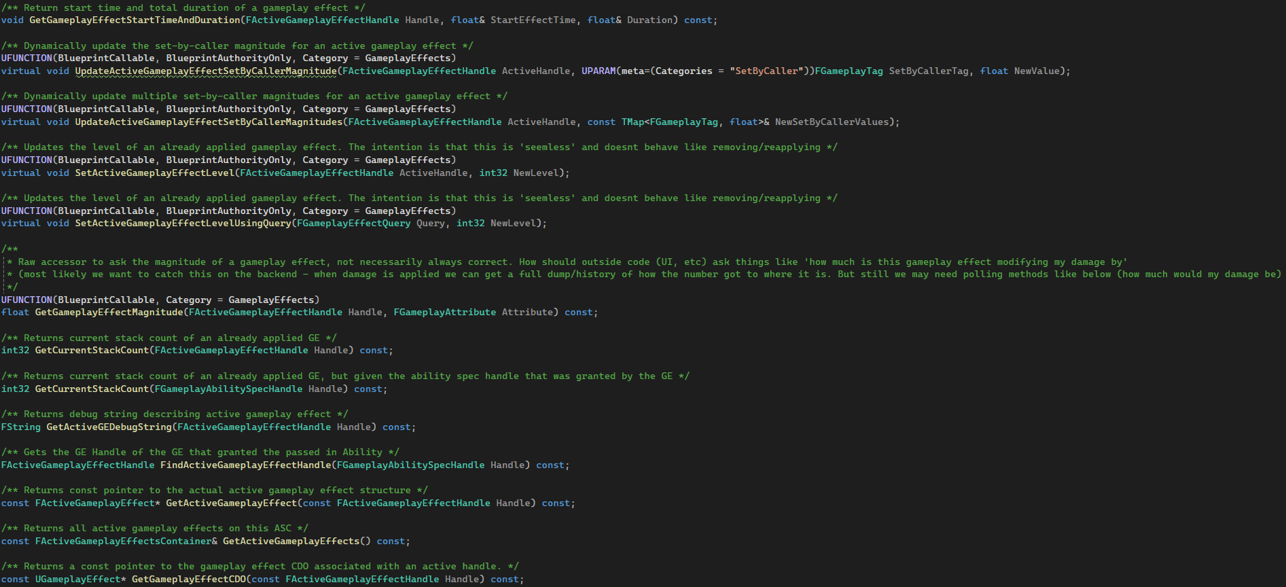This screenshot has width=1286, height=587.
Task: Click the SetByCallerTag parameter name
Action: tap(929, 71)
